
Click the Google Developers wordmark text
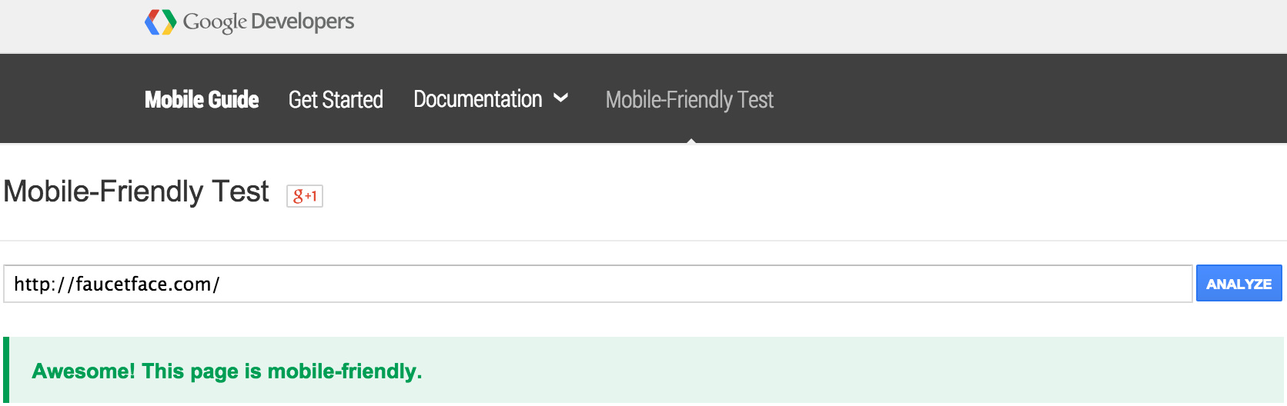point(269,22)
